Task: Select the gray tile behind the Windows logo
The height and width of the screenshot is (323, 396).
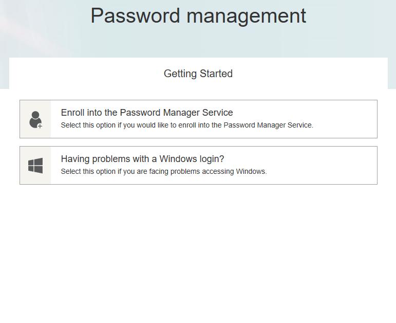Action: click(x=35, y=165)
